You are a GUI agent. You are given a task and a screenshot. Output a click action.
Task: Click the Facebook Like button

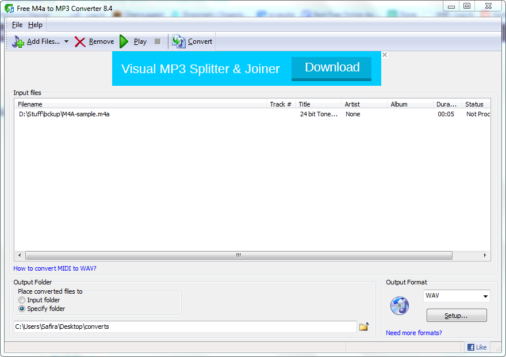477,347
